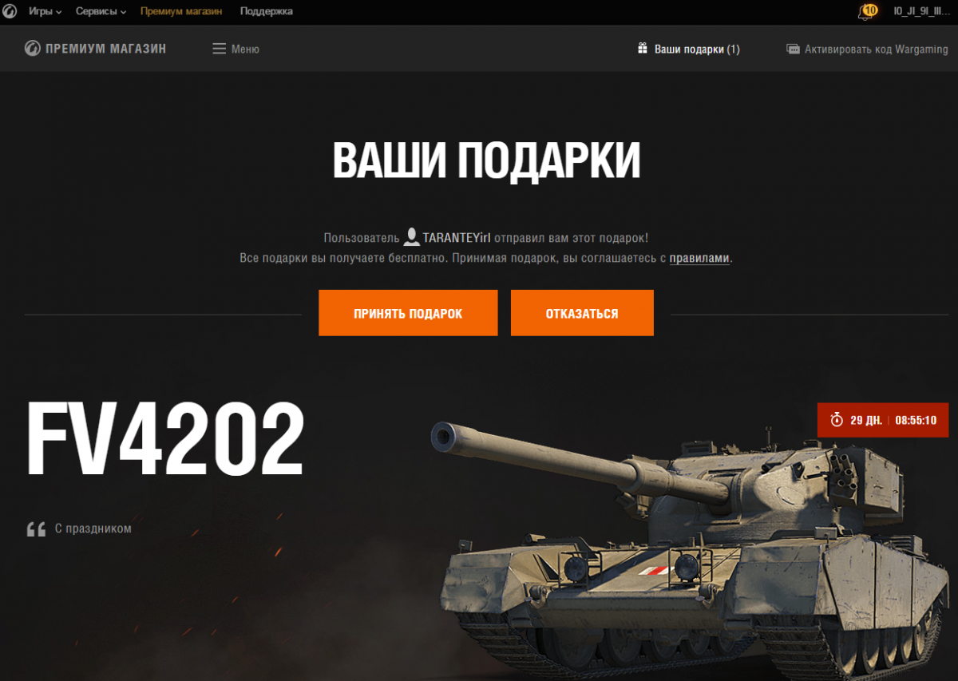The image size is (958, 681).
Task: Click the stopwatch icon in the red timer
Action: pos(837,420)
